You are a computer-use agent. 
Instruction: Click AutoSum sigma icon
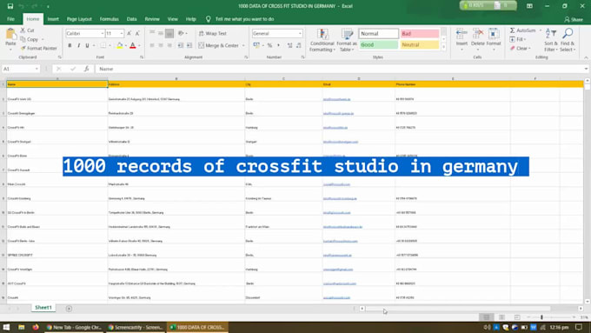(x=512, y=30)
